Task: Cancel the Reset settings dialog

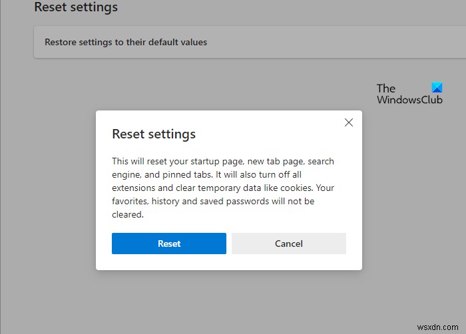Action: [x=288, y=244]
